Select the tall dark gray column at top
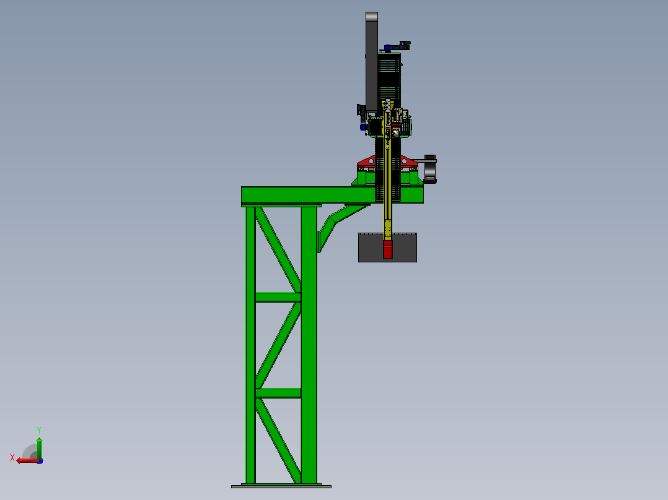Screen dimensions: 668x500 coord(372,62)
